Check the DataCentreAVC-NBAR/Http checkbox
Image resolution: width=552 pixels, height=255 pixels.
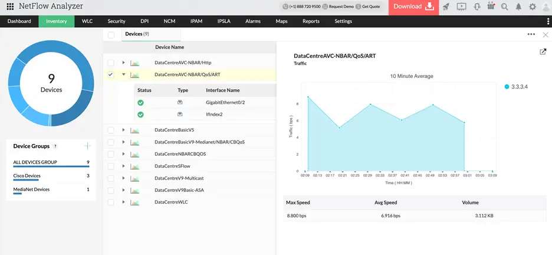pos(111,63)
